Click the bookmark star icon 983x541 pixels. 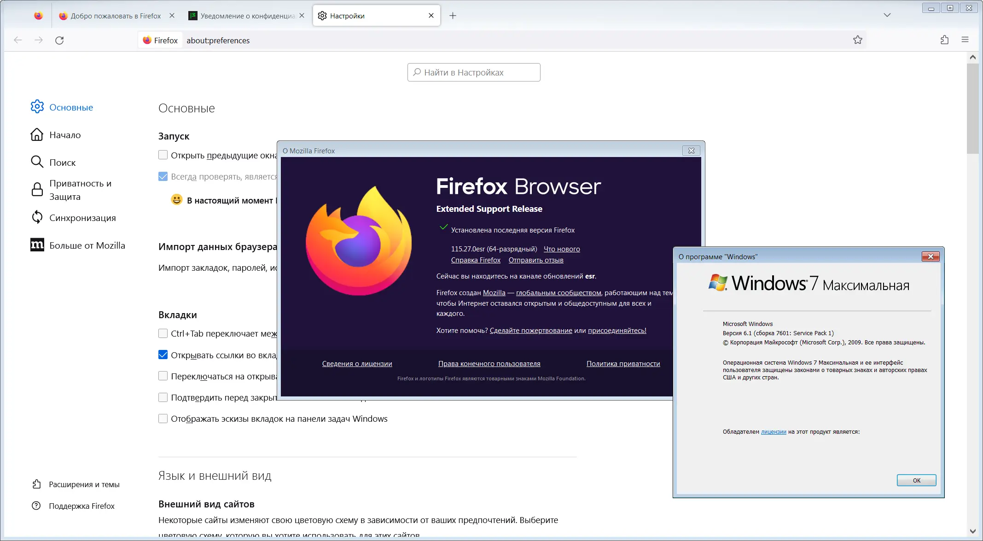(x=857, y=40)
